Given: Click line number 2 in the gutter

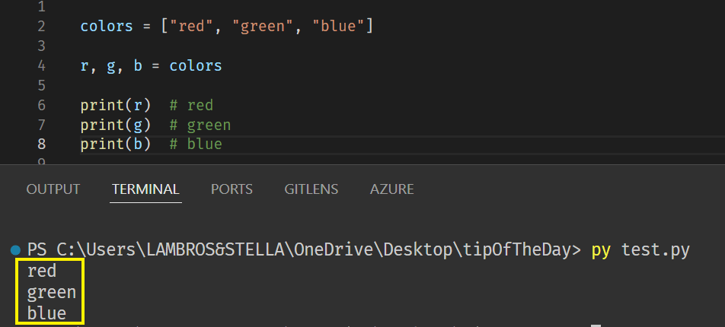Looking at the screenshot, I should click(41, 27).
